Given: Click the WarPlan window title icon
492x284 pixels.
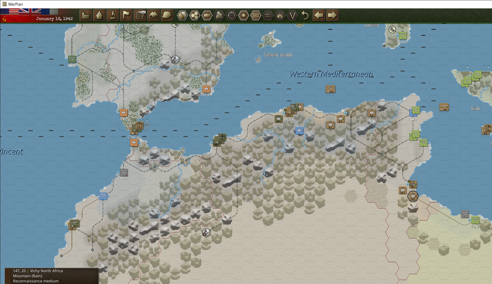Looking at the screenshot, I should click(x=4, y=4).
